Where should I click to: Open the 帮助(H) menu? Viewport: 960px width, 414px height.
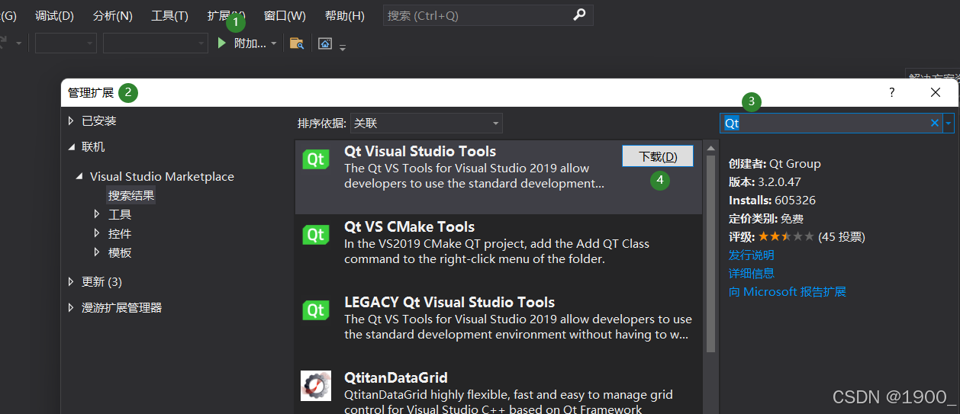344,15
